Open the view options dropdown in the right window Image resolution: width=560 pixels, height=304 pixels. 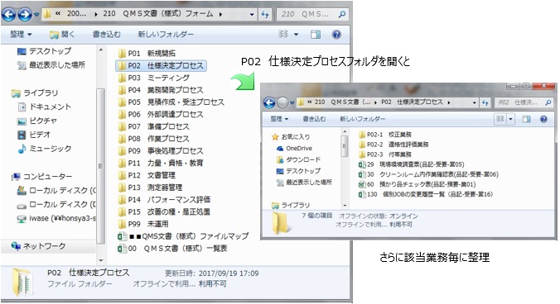[511, 119]
